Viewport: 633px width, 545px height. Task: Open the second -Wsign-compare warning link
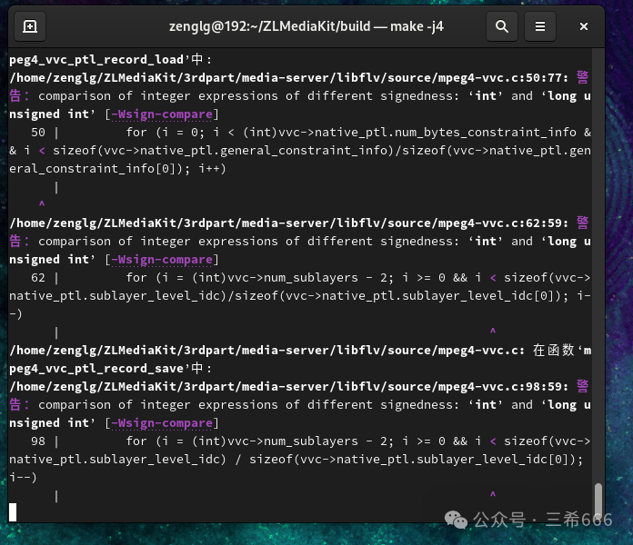click(x=163, y=259)
